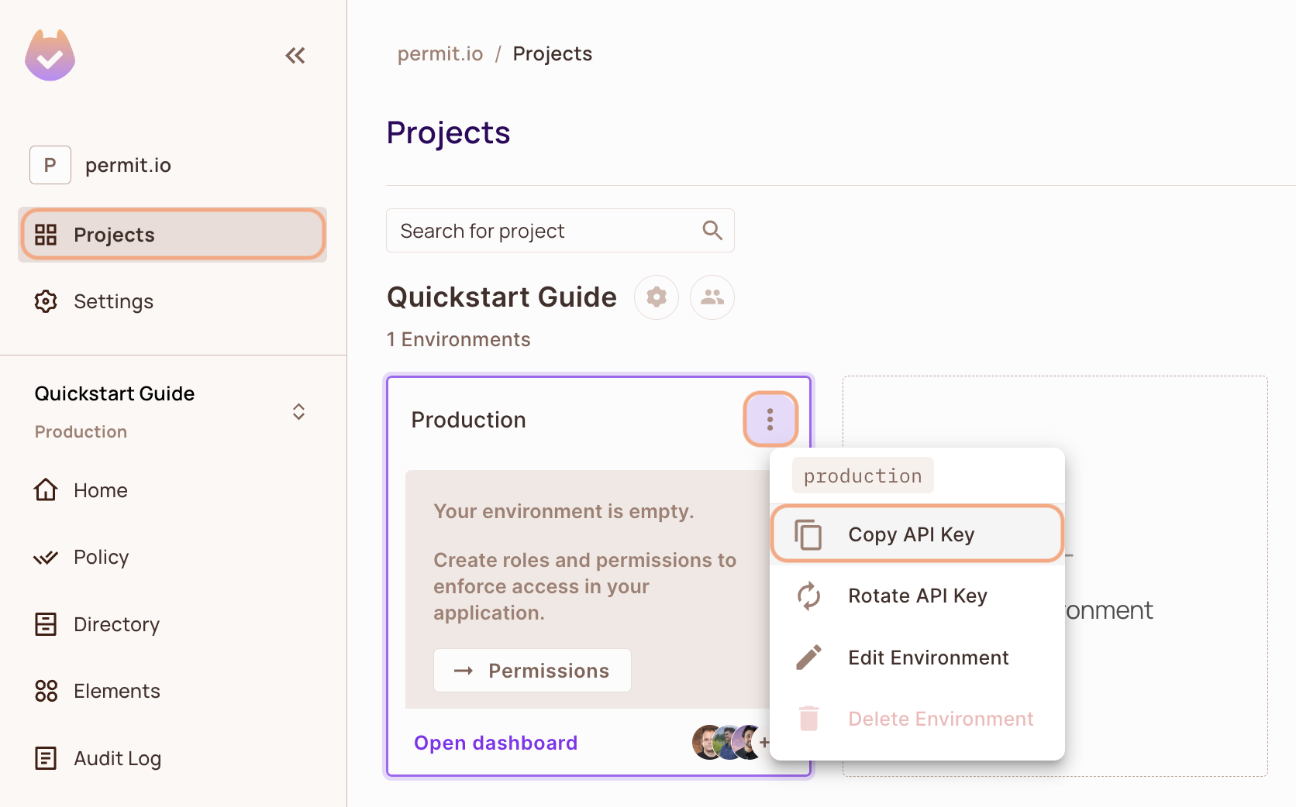
Task: Open Audit Log via its sidebar icon
Action: click(46, 757)
